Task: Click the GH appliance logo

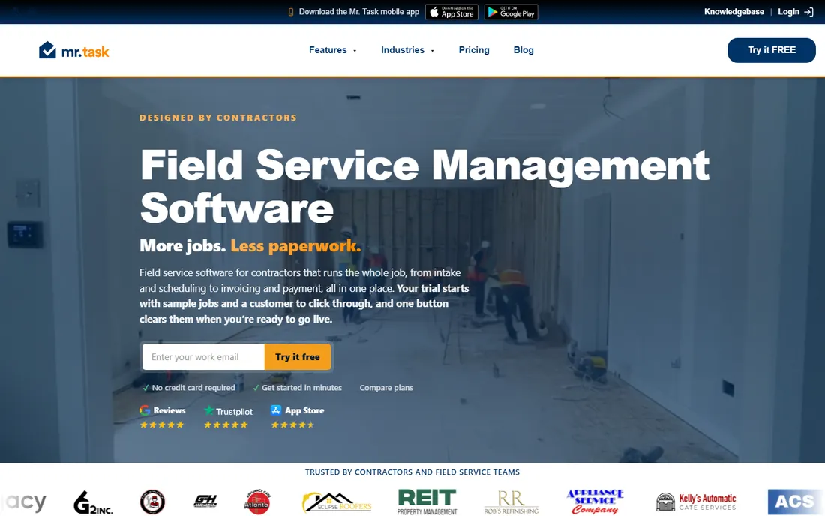Action: pyautogui.click(x=205, y=502)
